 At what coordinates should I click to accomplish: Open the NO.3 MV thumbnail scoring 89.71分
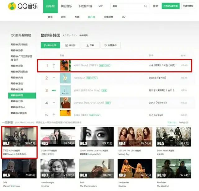point(96,137)
